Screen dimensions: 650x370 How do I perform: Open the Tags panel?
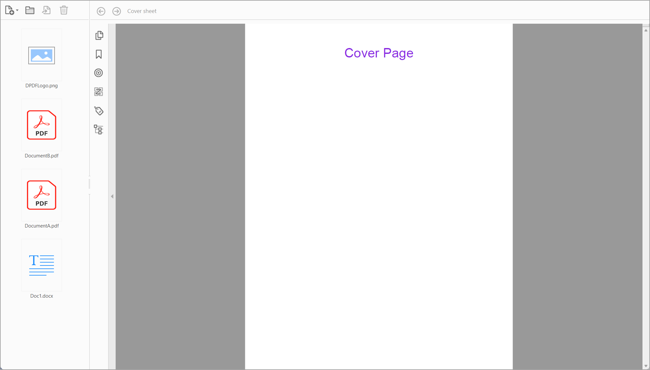tap(99, 111)
